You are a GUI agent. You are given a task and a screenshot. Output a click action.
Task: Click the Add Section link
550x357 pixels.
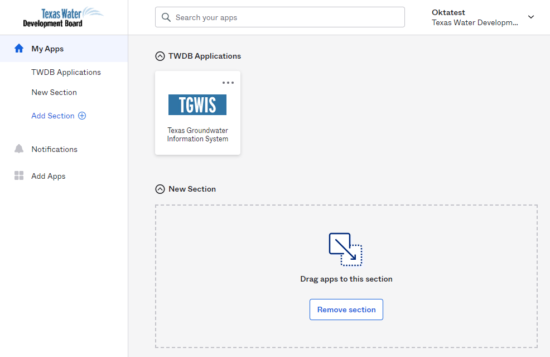pos(52,116)
